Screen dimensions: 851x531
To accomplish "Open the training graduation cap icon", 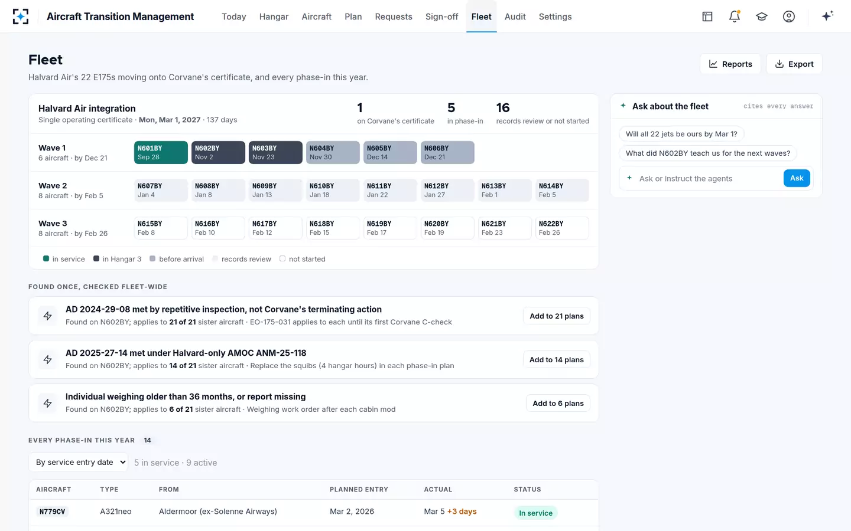I will [x=762, y=17].
